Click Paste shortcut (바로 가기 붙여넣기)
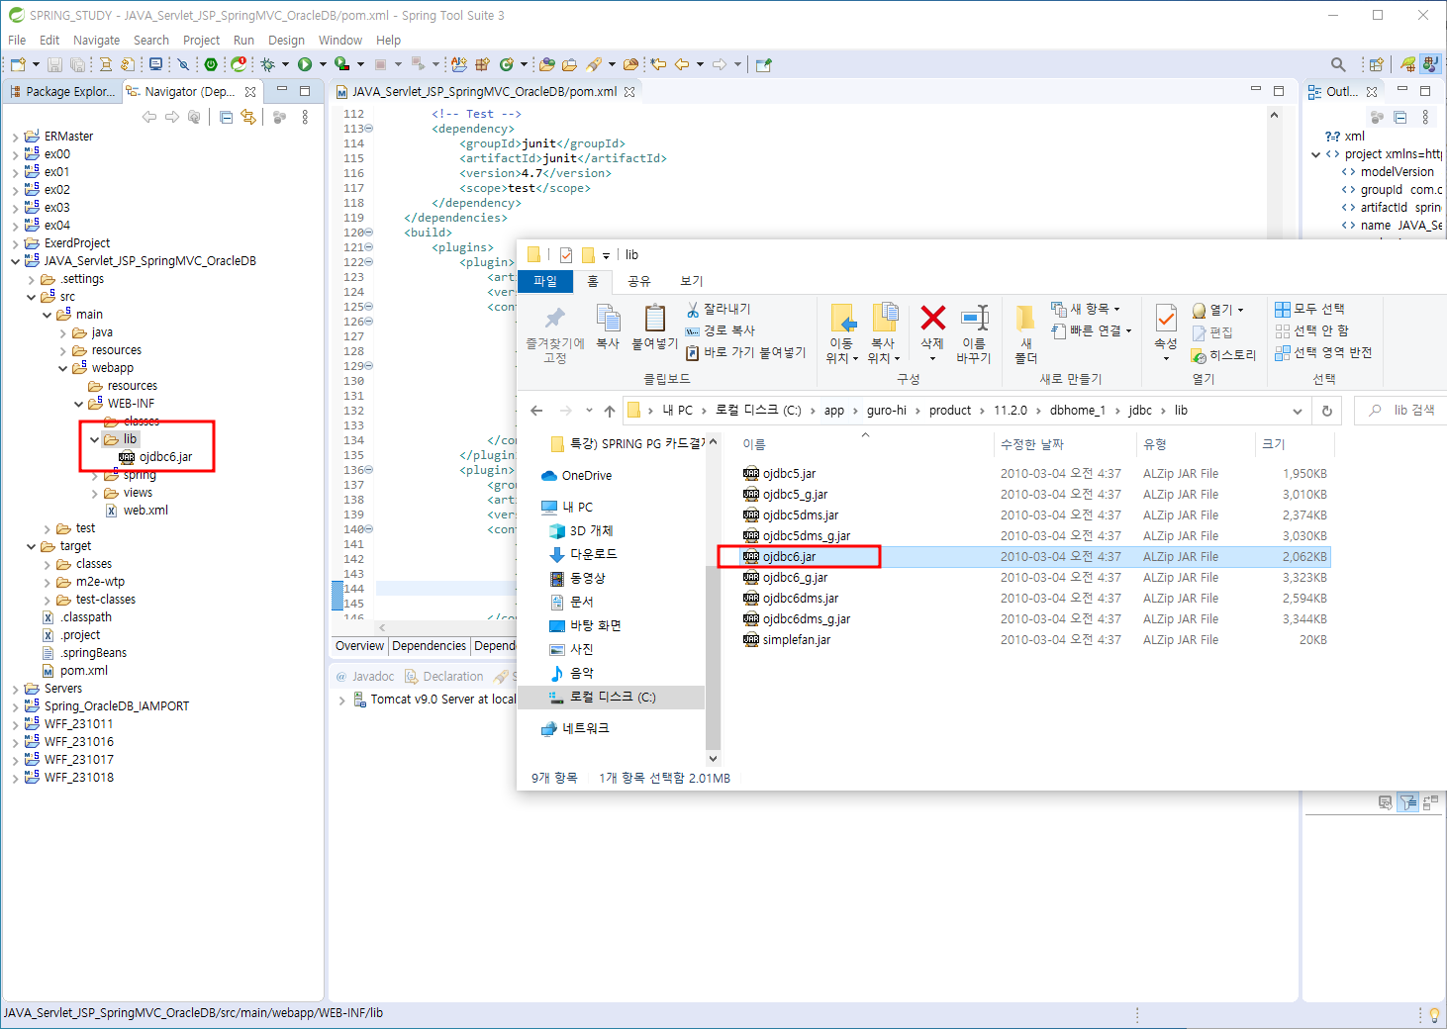This screenshot has width=1447, height=1029. (745, 352)
